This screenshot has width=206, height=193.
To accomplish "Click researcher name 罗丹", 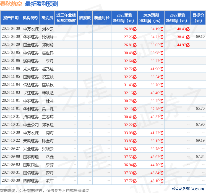I will pos(50,173).
